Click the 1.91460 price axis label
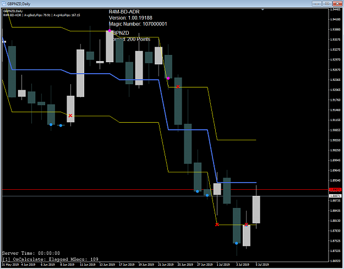 [x=336, y=110]
